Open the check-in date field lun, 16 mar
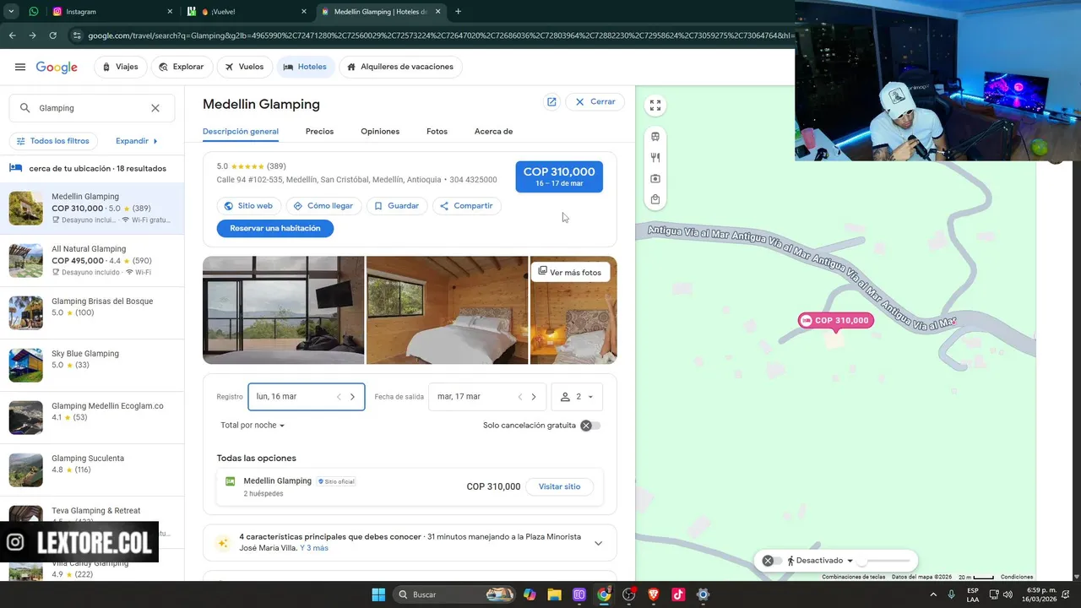This screenshot has width=1081, height=608. (307, 397)
